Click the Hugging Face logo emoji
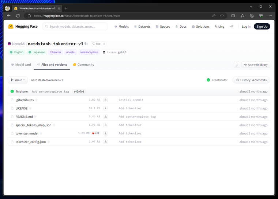 [x=11, y=26]
